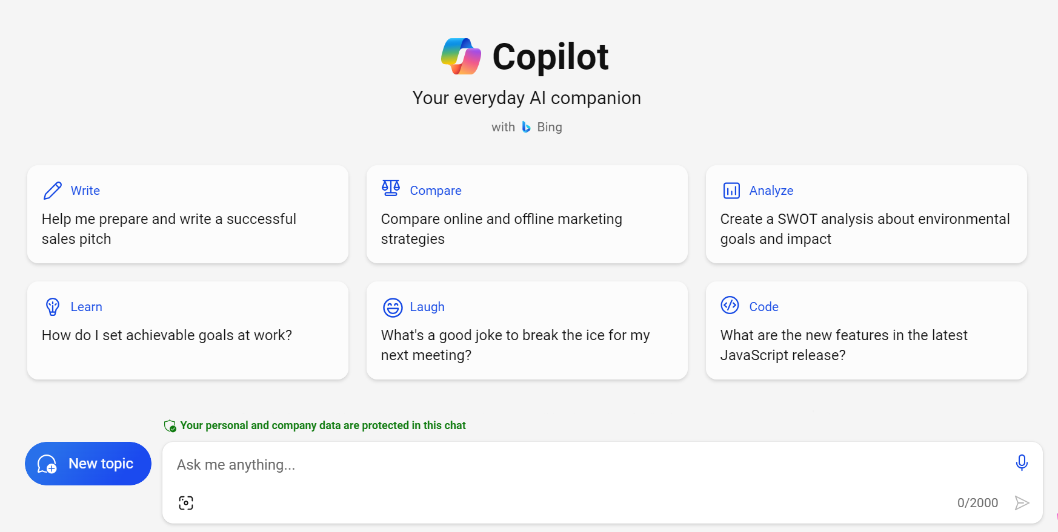Click the green data protection shield icon
The width and height of the screenshot is (1058, 532).
point(171,425)
